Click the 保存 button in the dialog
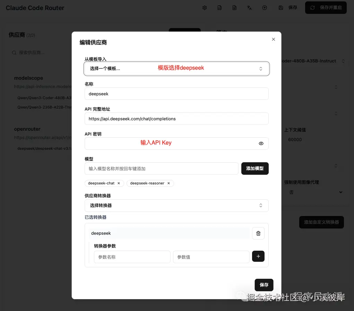354x311 pixels. 264,285
